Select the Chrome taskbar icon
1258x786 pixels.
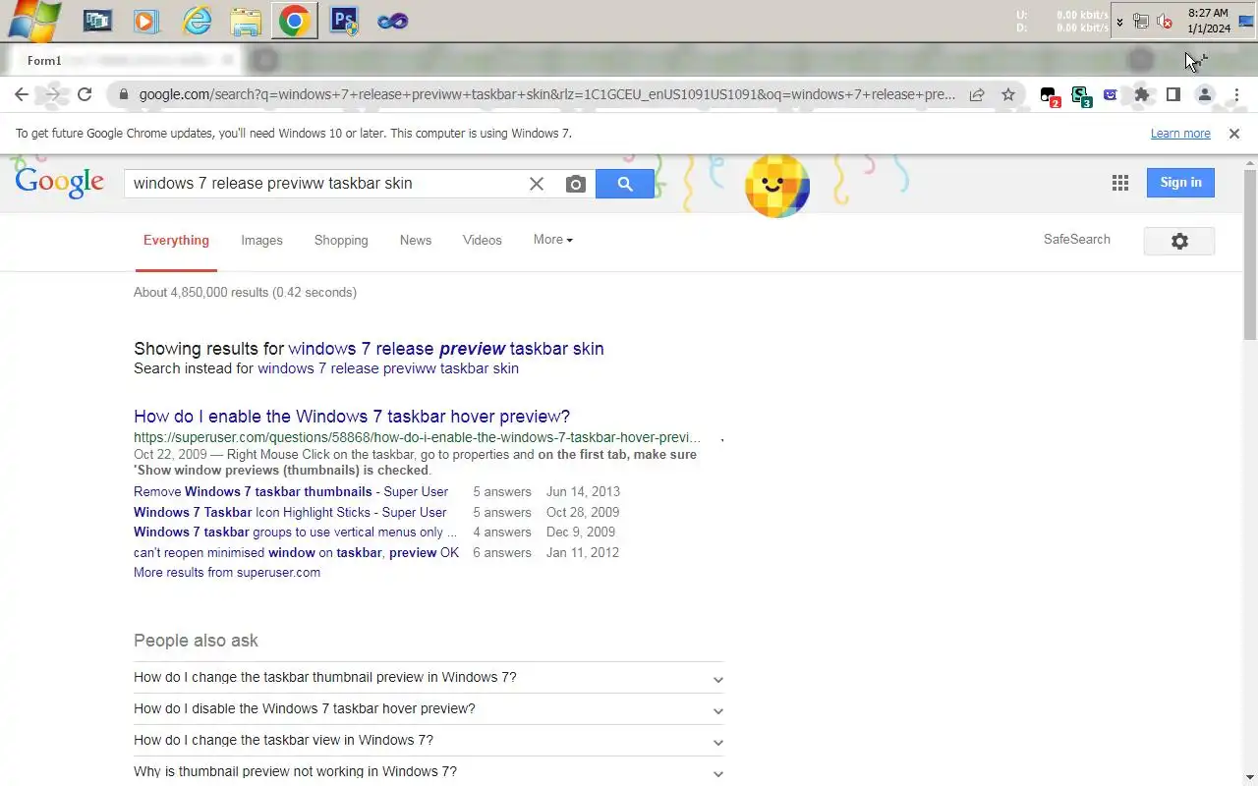(x=294, y=21)
